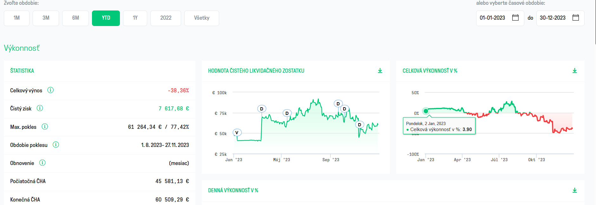Show Všetky (all) period

pyautogui.click(x=202, y=18)
